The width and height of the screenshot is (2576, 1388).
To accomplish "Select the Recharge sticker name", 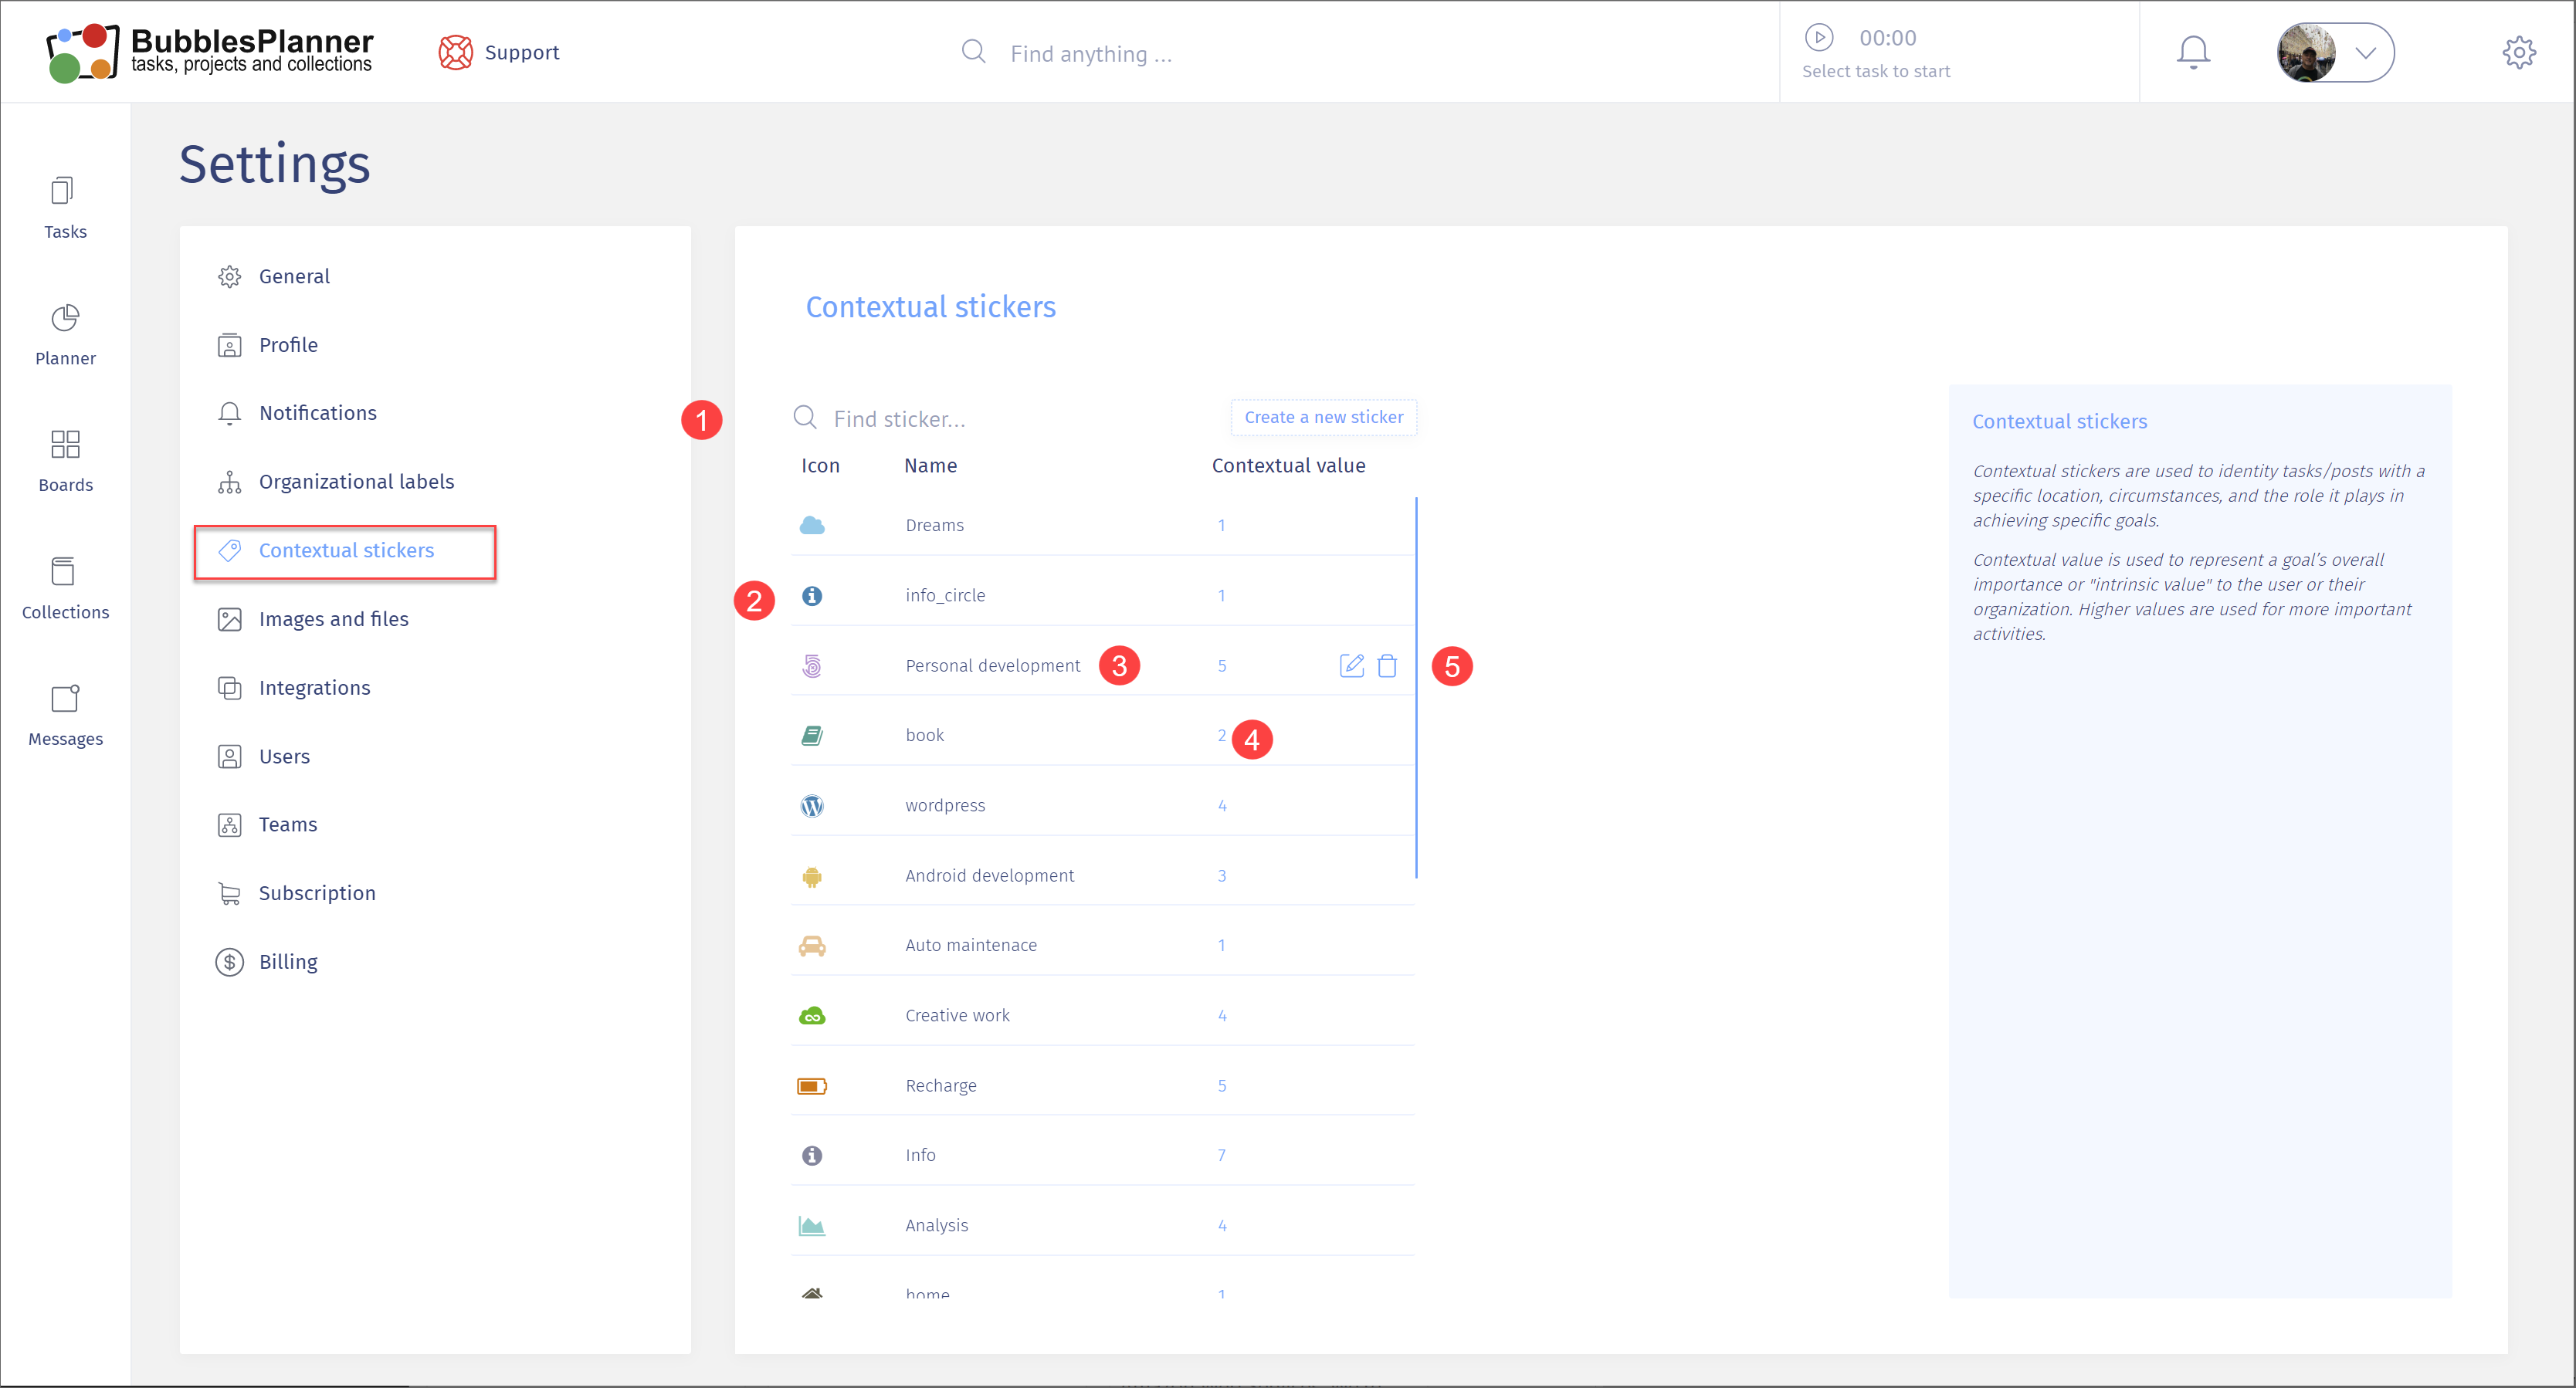I will tap(940, 1085).
